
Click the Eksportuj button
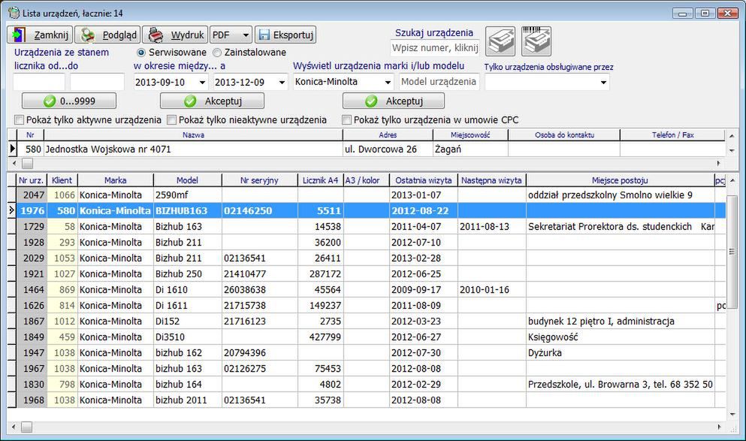click(285, 35)
